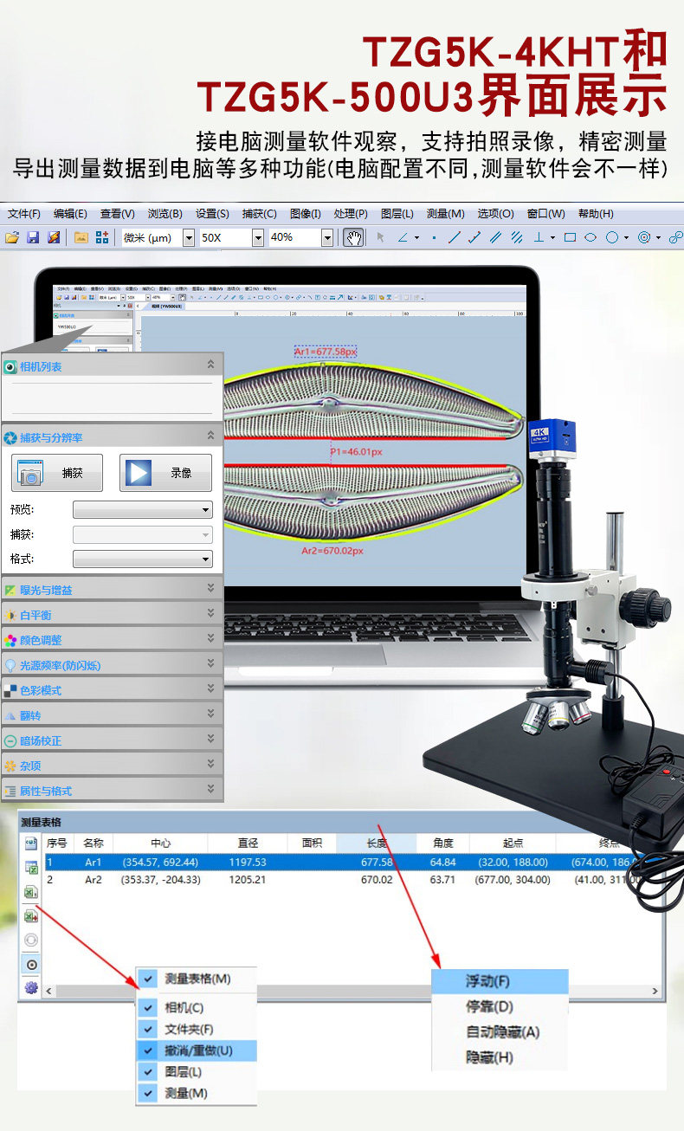Expand the 光源频率(防闪烁) panel
This screenshot has width=684, height=1131.
coord(210,664)
